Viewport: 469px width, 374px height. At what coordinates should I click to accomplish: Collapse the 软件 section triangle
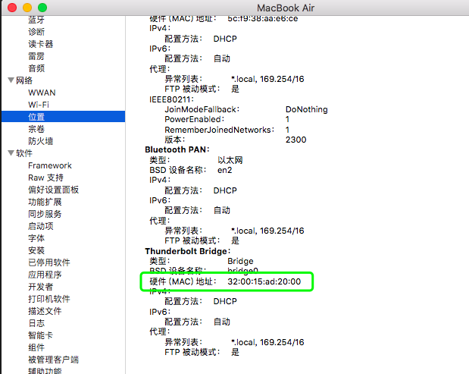click(11, 153)
